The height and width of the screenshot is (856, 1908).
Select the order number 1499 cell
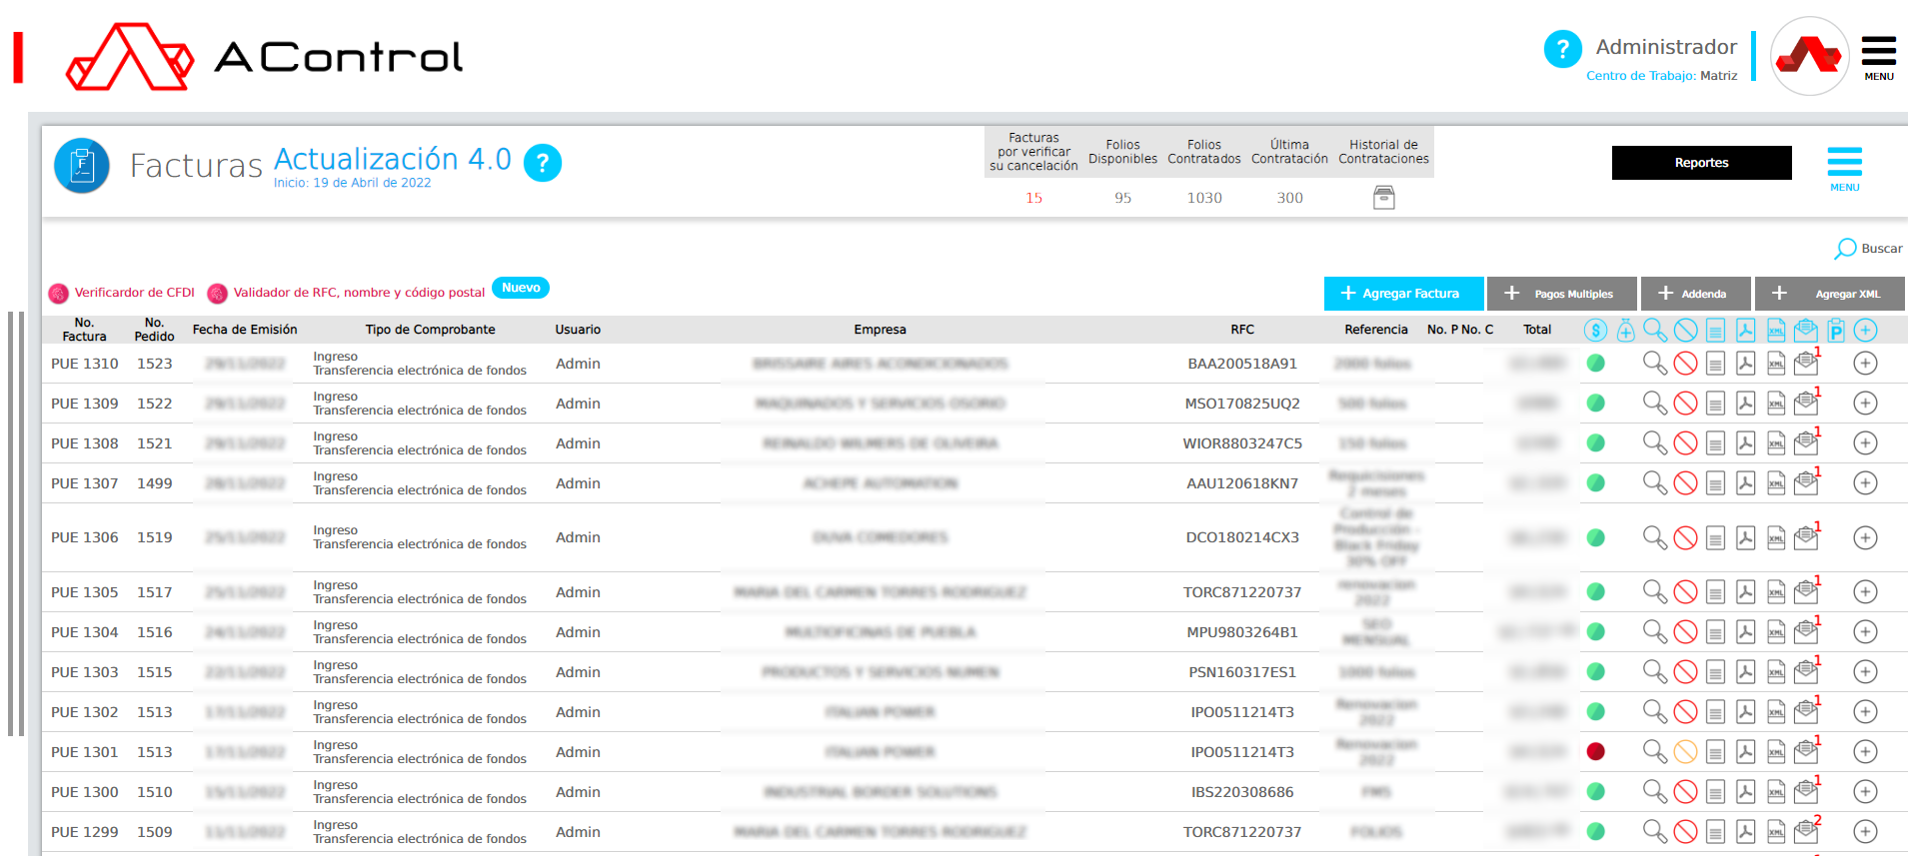point(155,483)
